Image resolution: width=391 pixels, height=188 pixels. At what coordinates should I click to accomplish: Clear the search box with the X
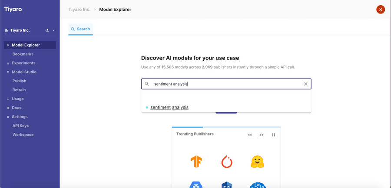[306, 84]
